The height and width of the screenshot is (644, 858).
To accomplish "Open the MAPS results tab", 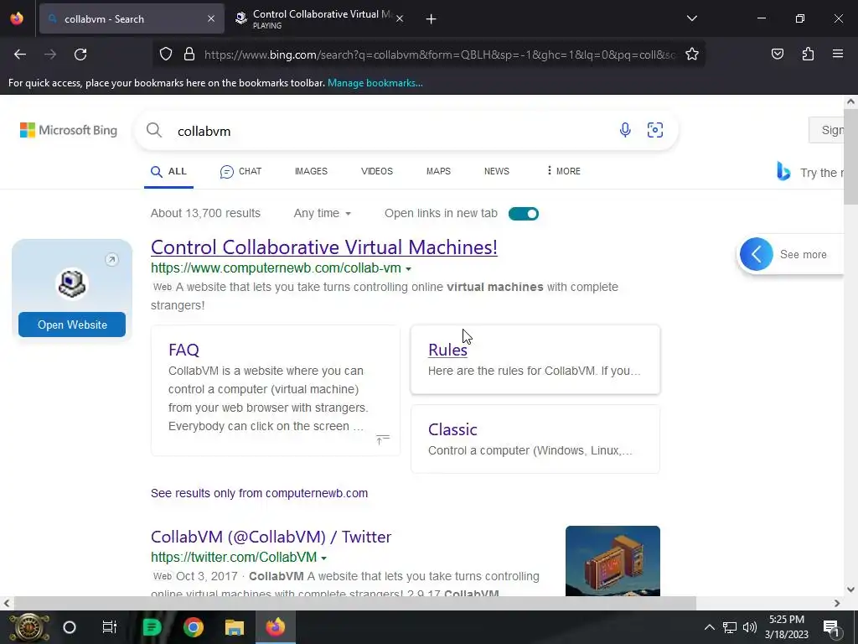I will 438,171.
